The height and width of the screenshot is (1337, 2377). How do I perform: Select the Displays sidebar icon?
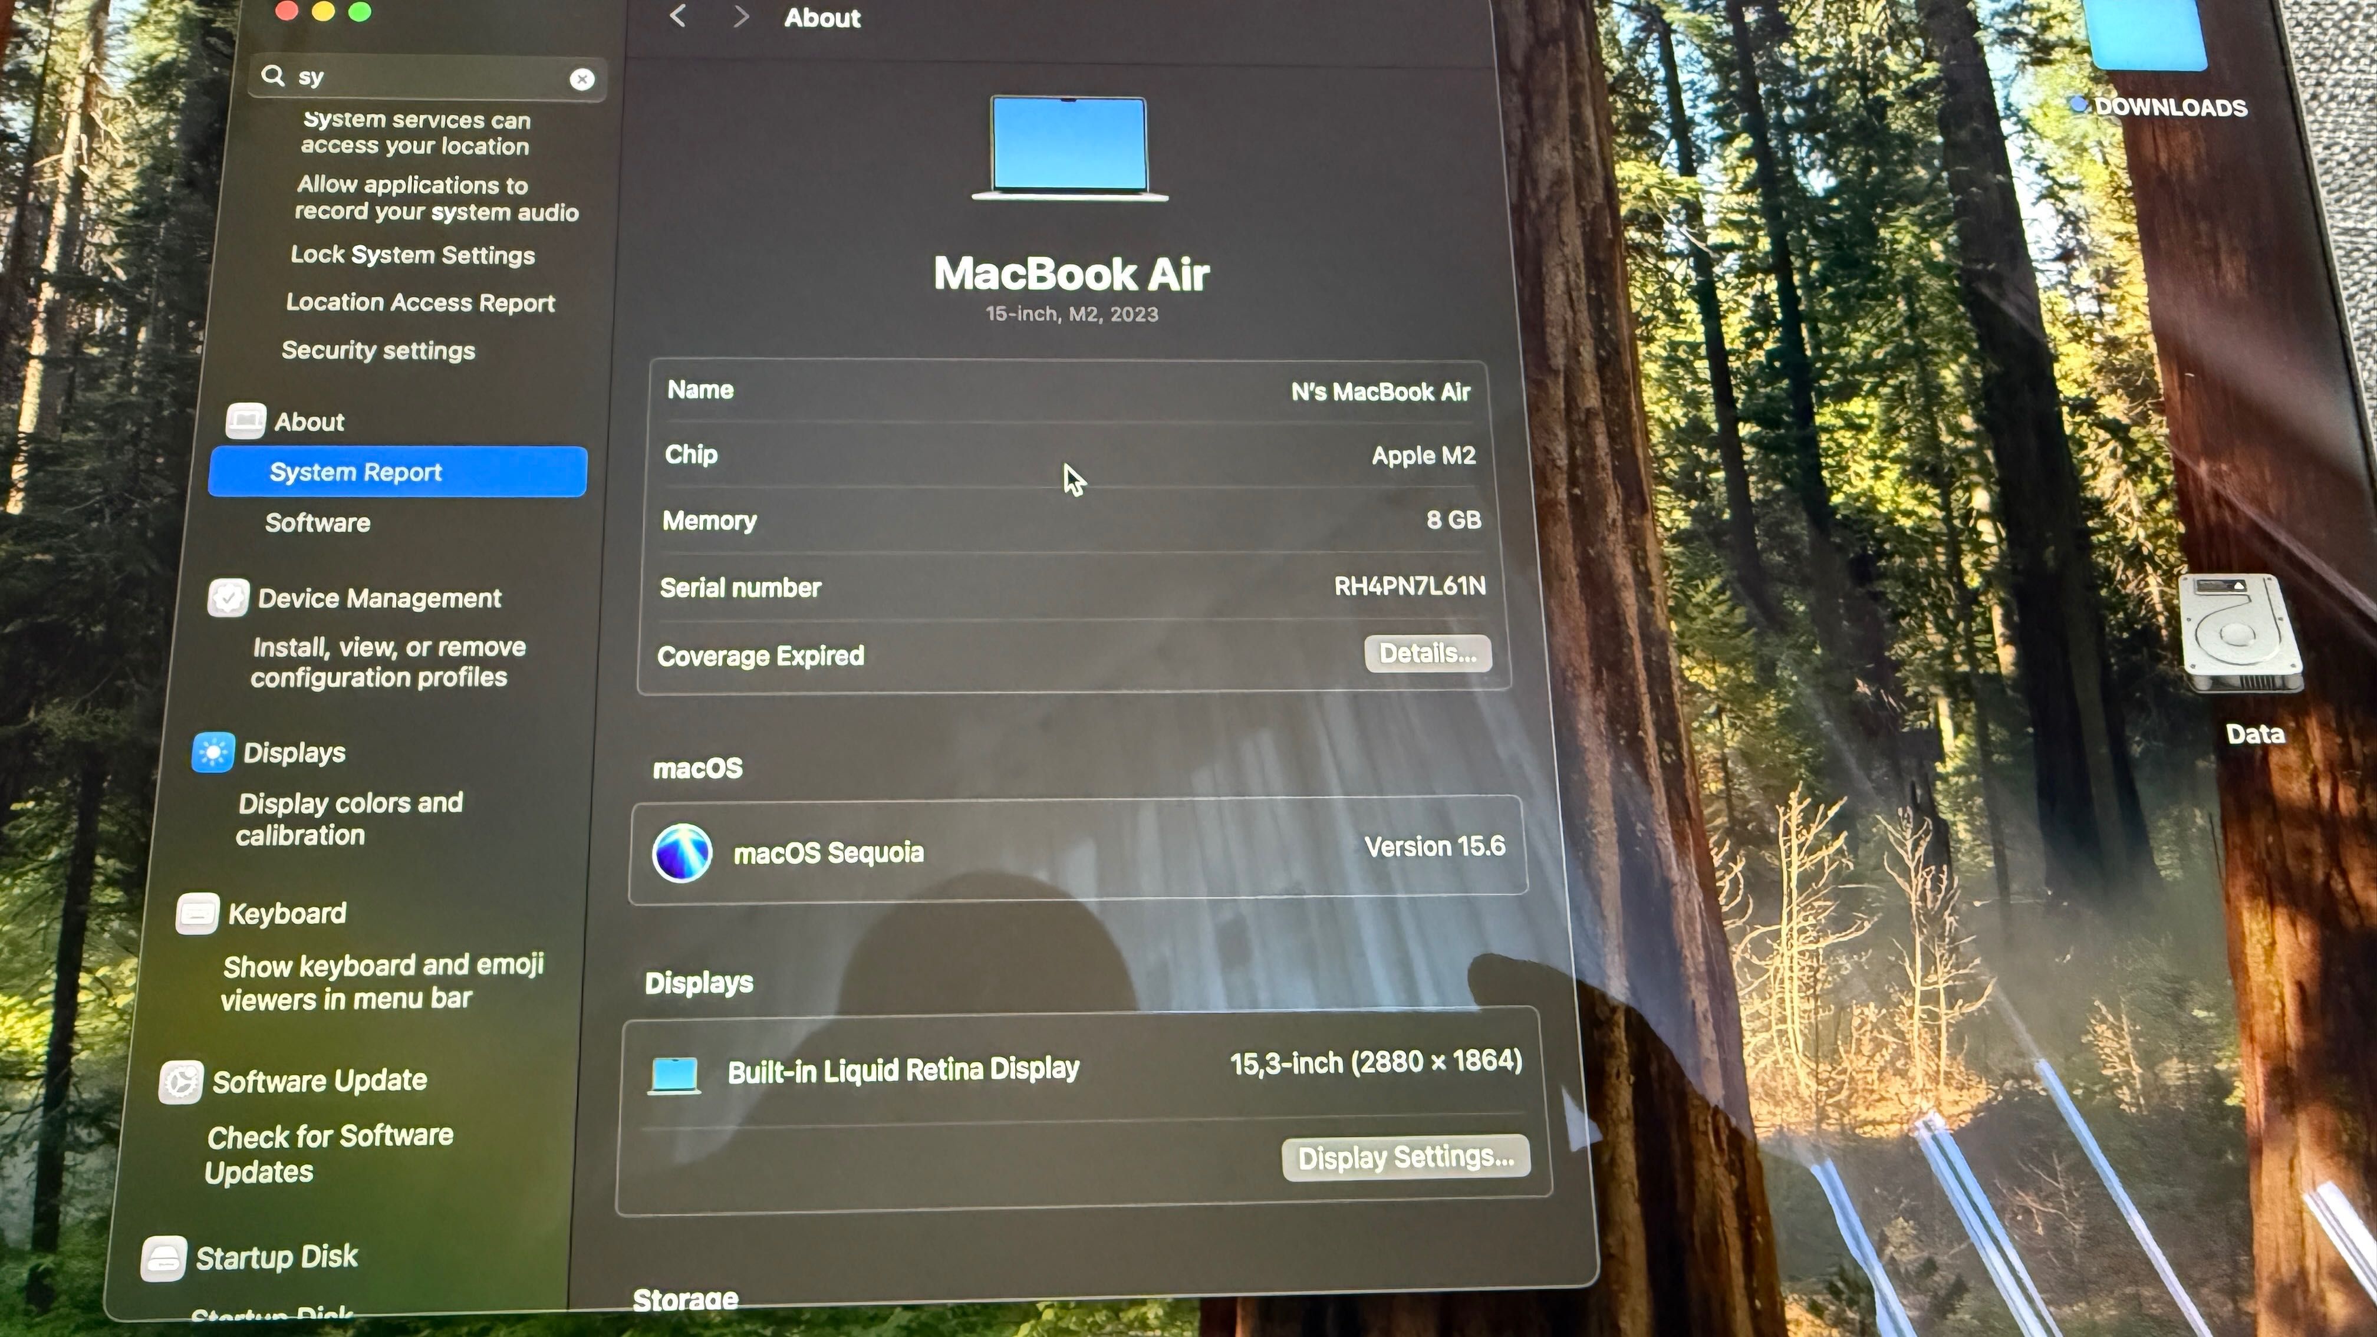(x=213, y=753)
